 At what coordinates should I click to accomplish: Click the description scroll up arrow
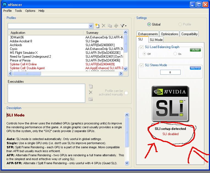click(127, 115)
